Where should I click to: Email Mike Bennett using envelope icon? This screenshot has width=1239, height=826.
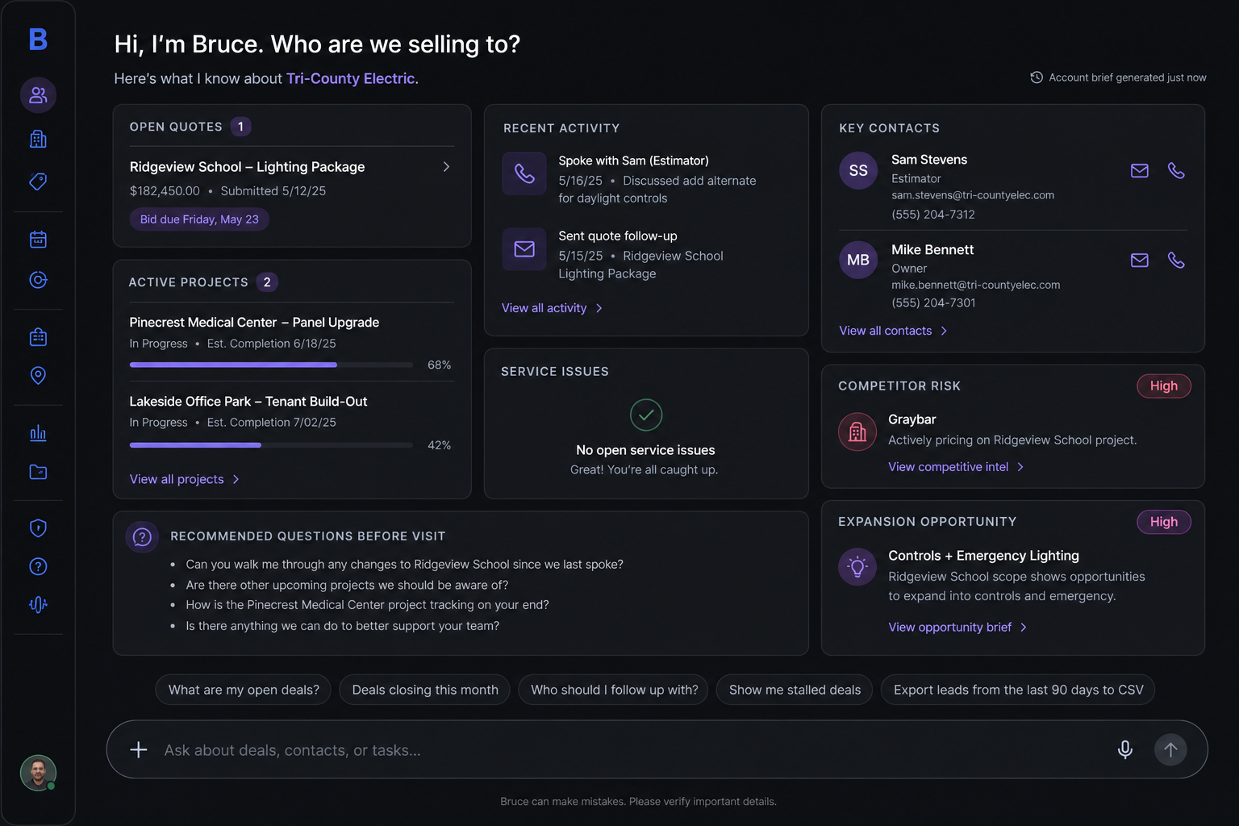point(1140,260)
